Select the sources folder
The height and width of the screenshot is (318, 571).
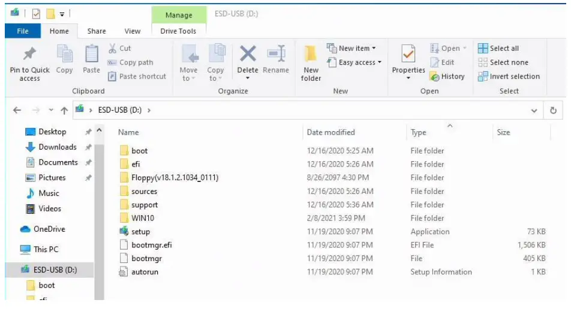click(x=144, y=191)
